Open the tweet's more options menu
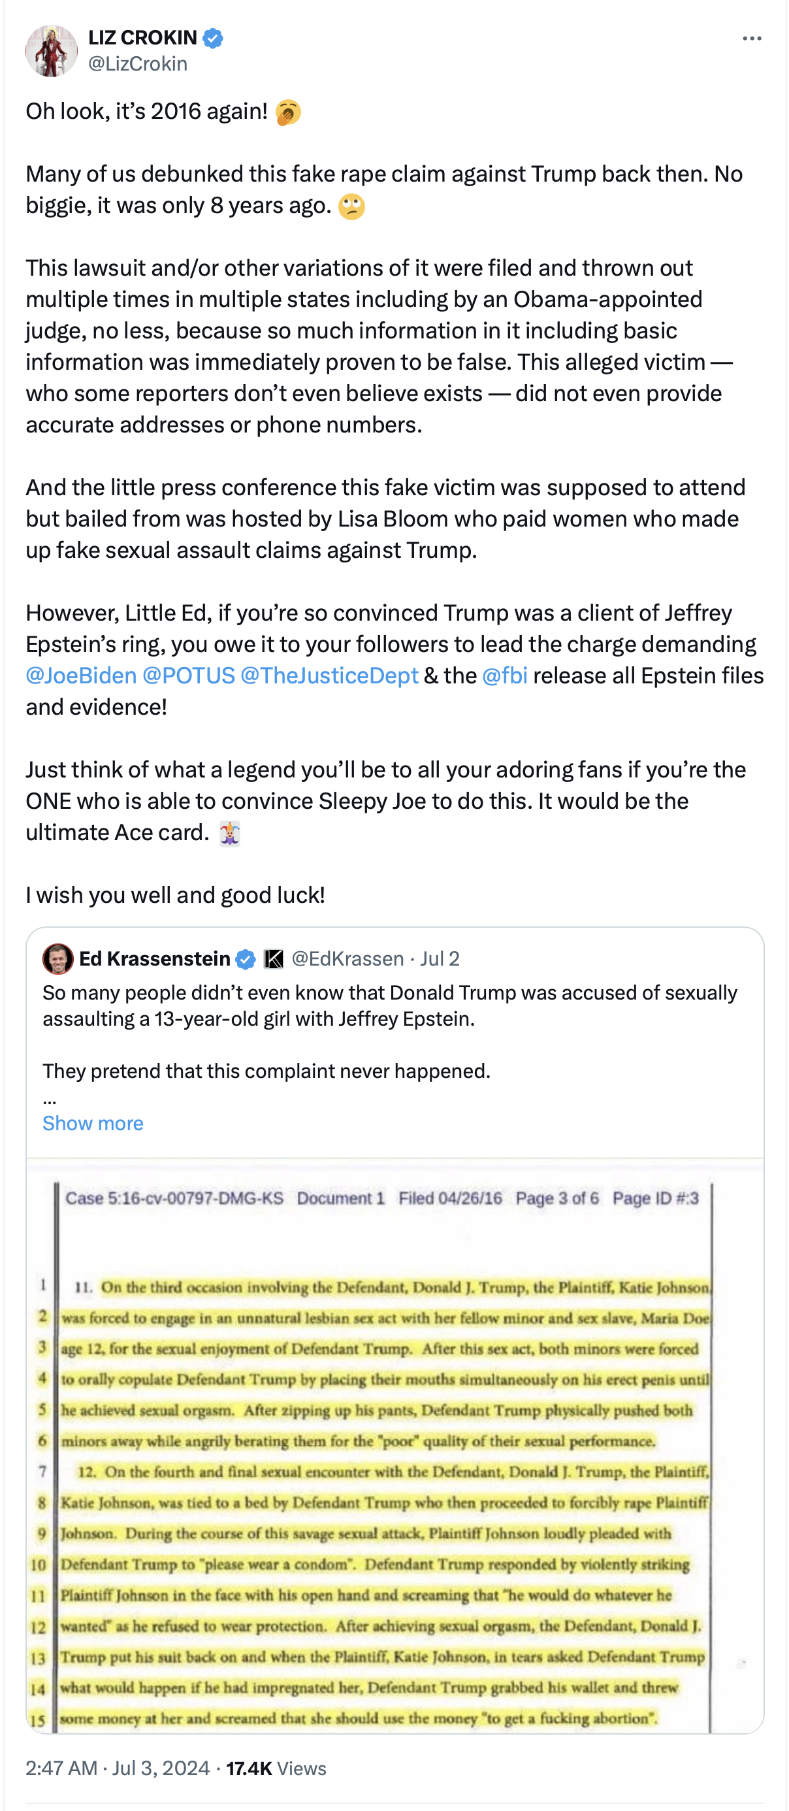 [751, 39]
